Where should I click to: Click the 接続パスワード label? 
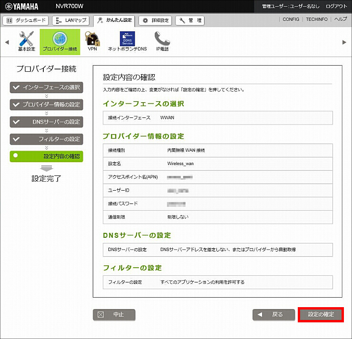(123, 203)
